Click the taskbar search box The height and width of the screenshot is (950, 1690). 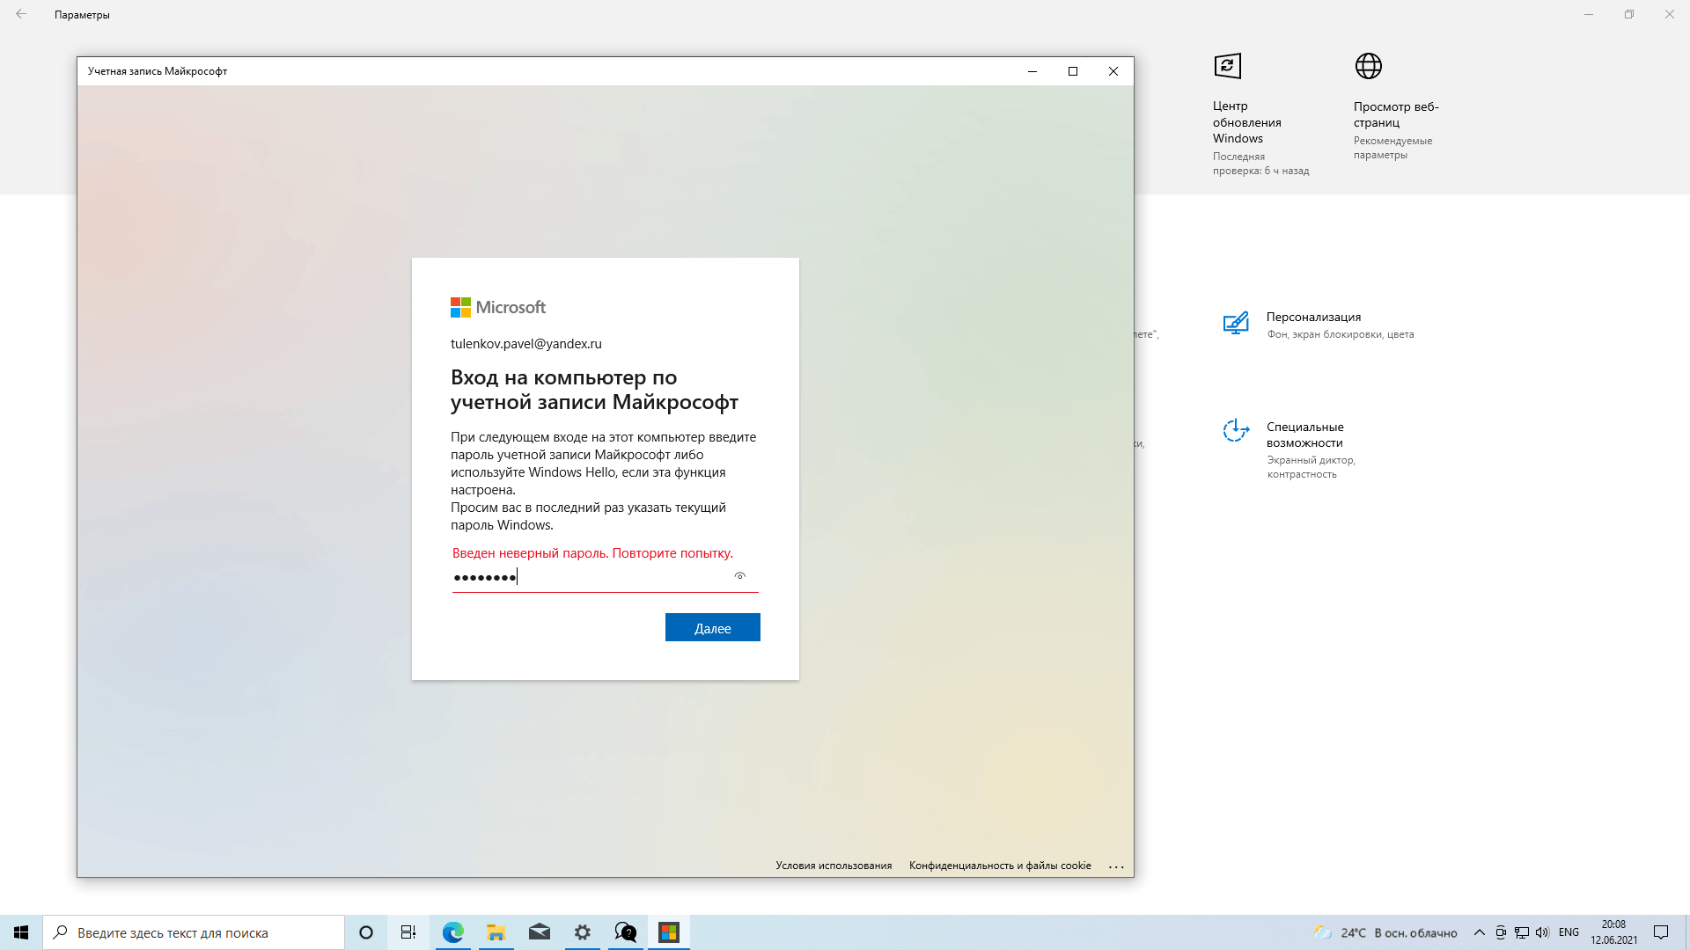click(x=194, y=932)
